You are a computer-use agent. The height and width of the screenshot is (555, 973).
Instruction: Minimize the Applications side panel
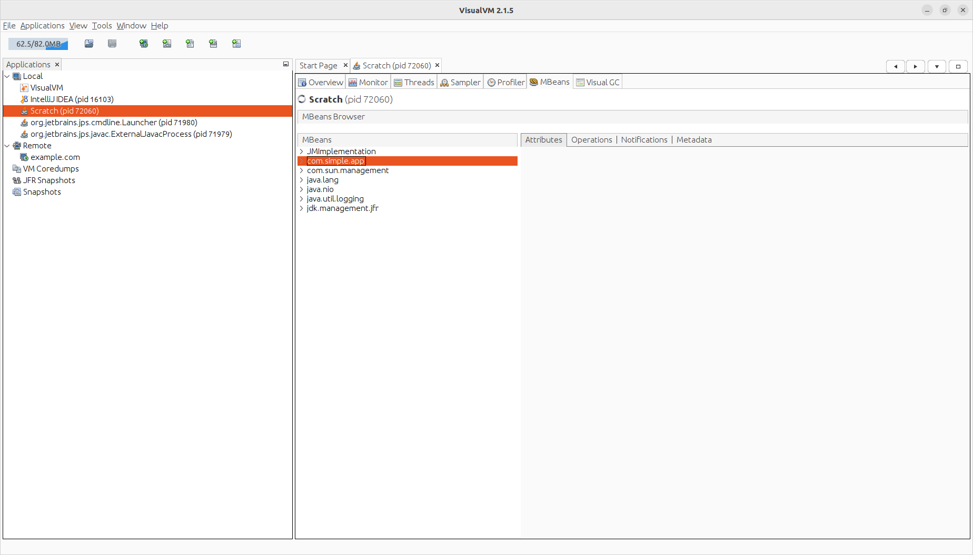(286, 64)
